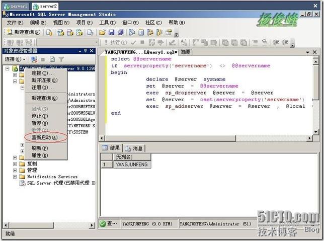Click the parse checkmark icon
The height and width of the screenshot is (241, 324).
coord(133,43)
